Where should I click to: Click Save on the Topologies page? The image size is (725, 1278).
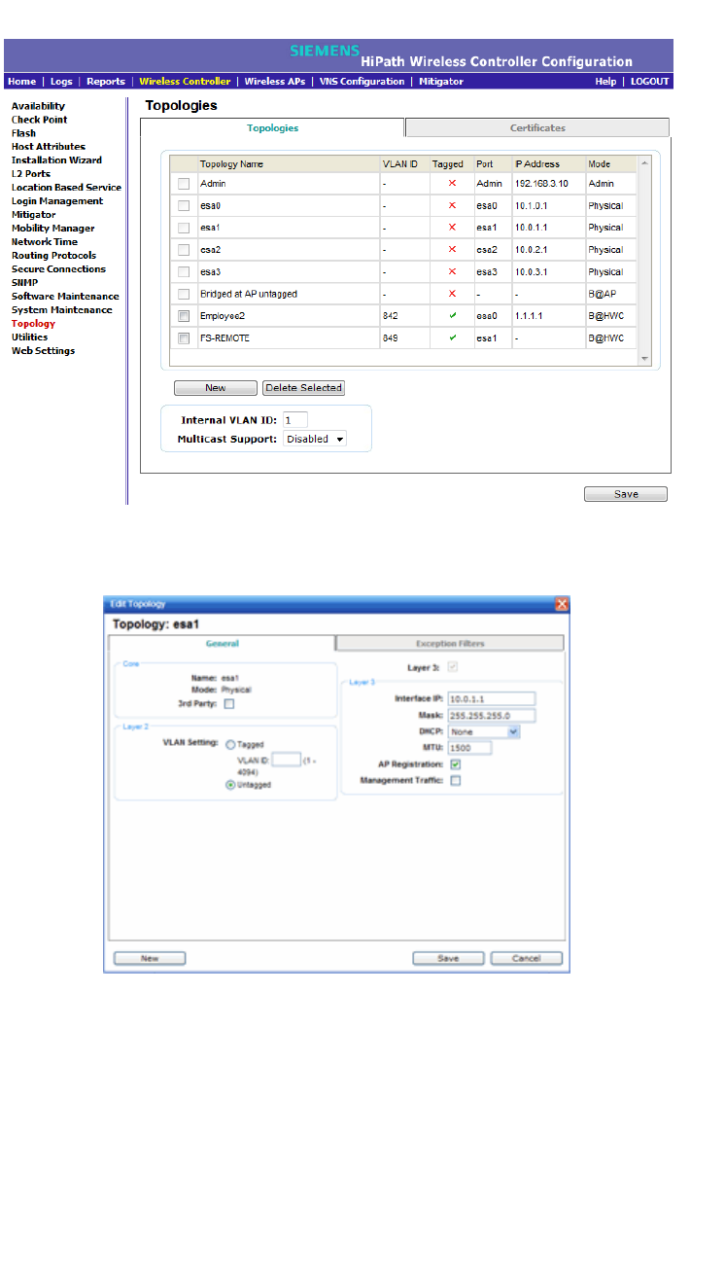(626, 494)
